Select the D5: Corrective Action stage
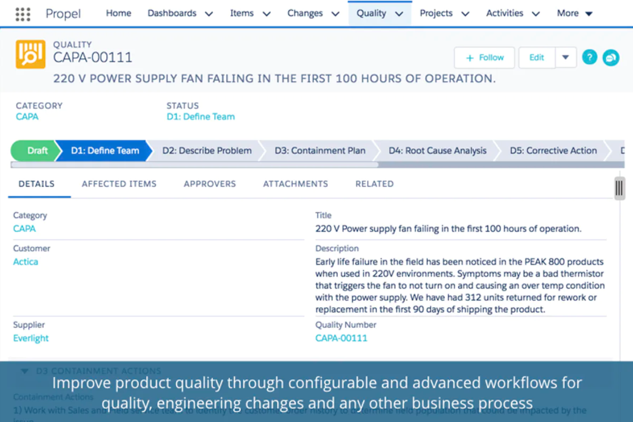Screen dimensions: 633x422 point(553,151)
